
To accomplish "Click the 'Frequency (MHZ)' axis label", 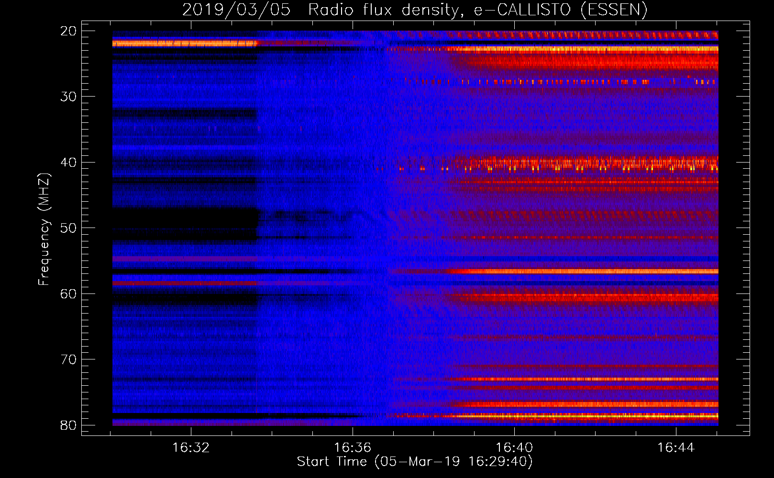I will pos(44,229).
